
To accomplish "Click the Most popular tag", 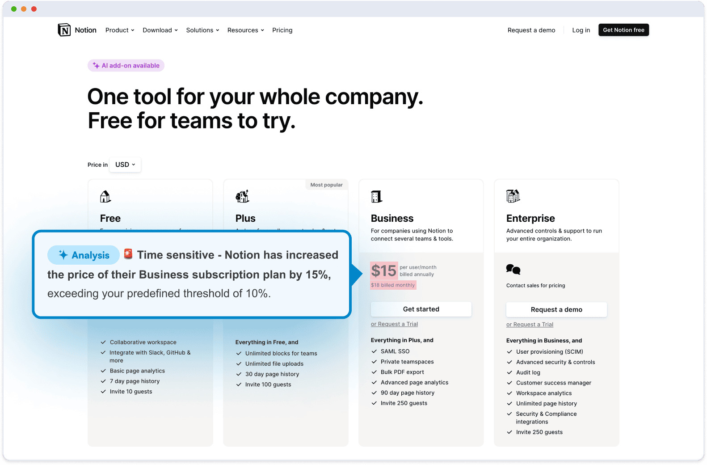I will click(326, 185).
